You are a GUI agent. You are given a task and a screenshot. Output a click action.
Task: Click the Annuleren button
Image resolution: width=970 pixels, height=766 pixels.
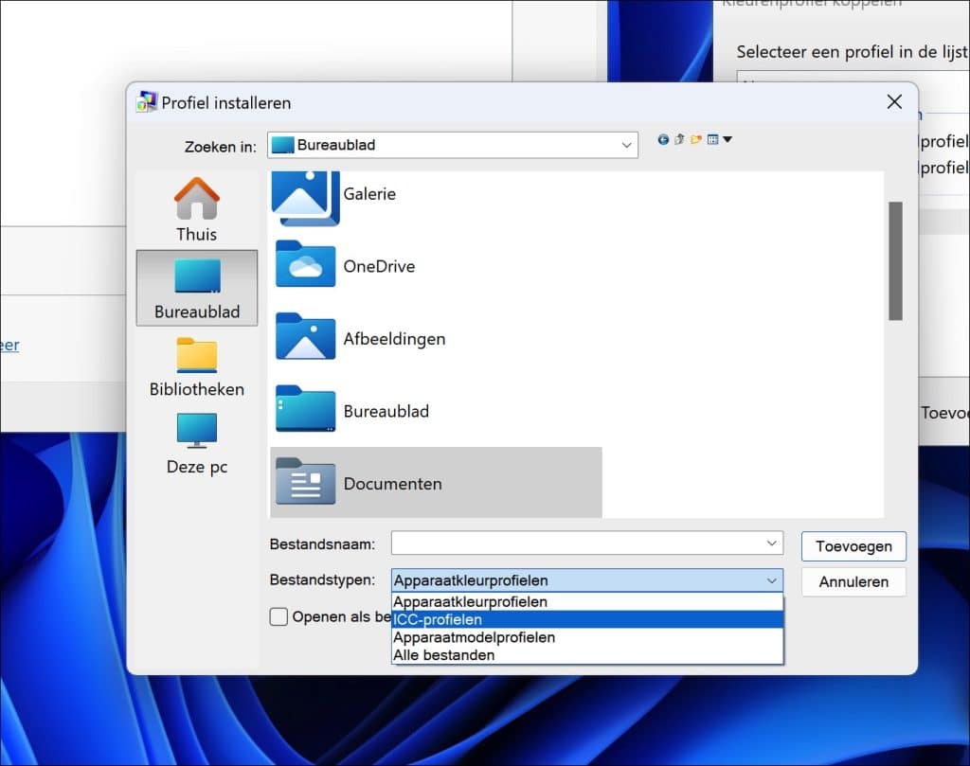(x=853, y=581)
